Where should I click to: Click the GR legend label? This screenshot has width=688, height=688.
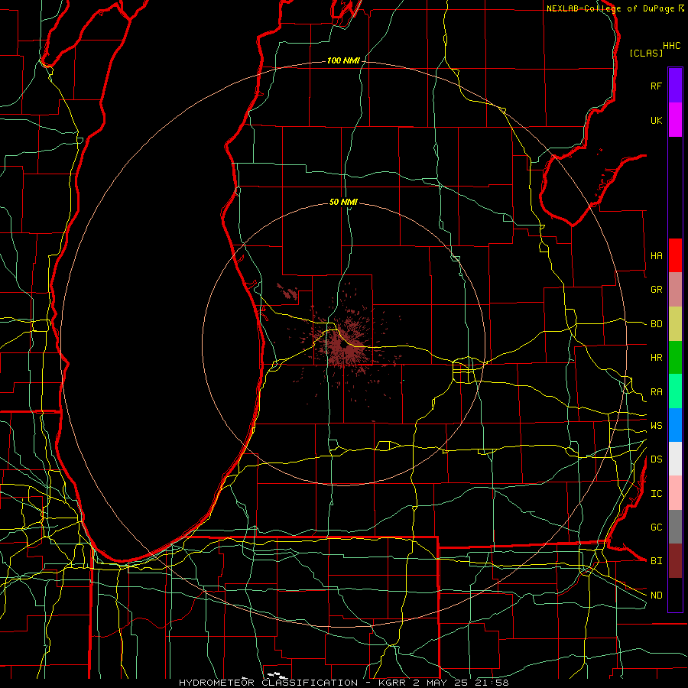(x=656, y=290)
